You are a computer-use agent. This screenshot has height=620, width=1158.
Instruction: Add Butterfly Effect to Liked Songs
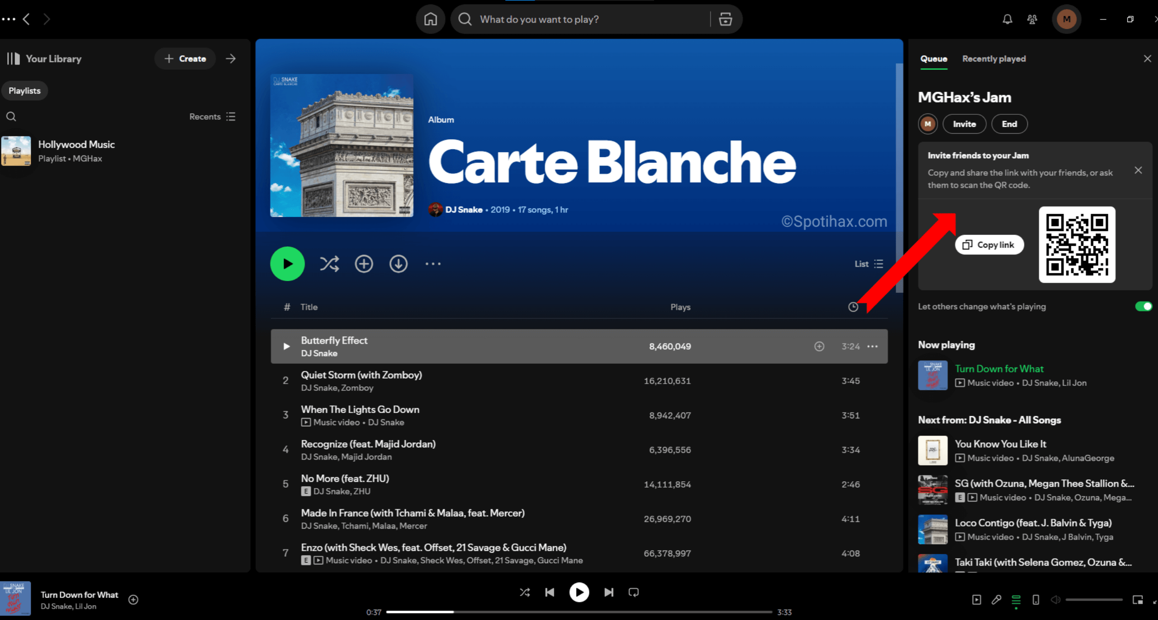click(x=819, y=346)
